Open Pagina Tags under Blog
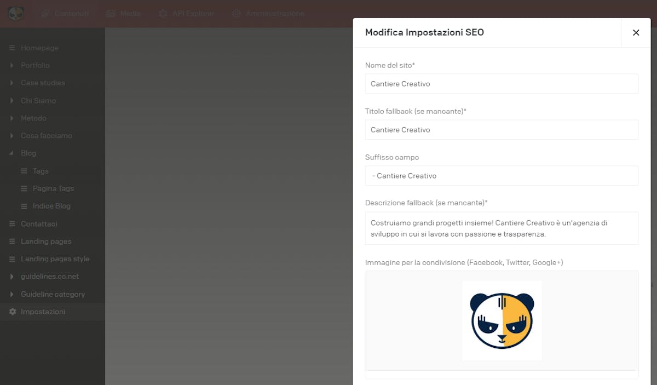This screenshot has width=657, height=385. point(53,188)
